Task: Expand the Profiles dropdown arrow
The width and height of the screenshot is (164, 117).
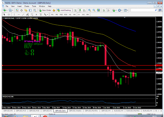Action: tap(13, 10)
